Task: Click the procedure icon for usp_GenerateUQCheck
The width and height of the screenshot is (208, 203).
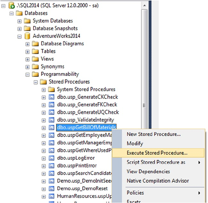Action: click(x=51, y=112)
